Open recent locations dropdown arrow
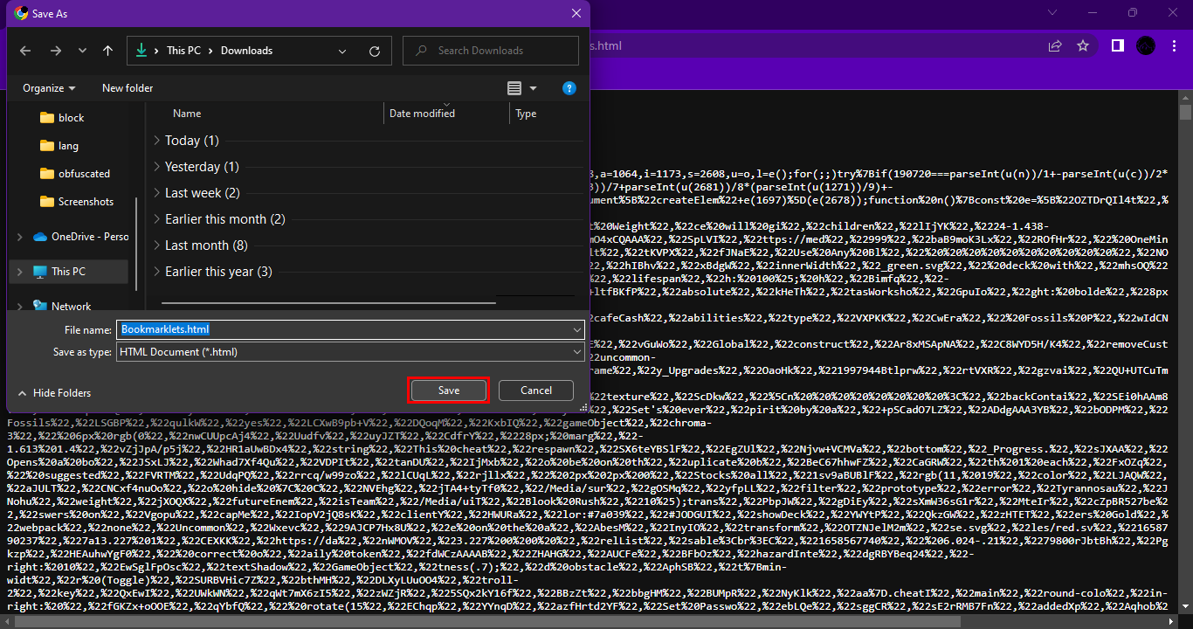The height and width of the screenshot is (629, 1193). [83, 51]
